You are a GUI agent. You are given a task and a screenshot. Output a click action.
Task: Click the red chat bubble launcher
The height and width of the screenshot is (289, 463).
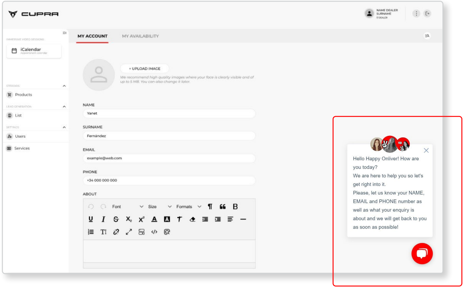(422, 254)
